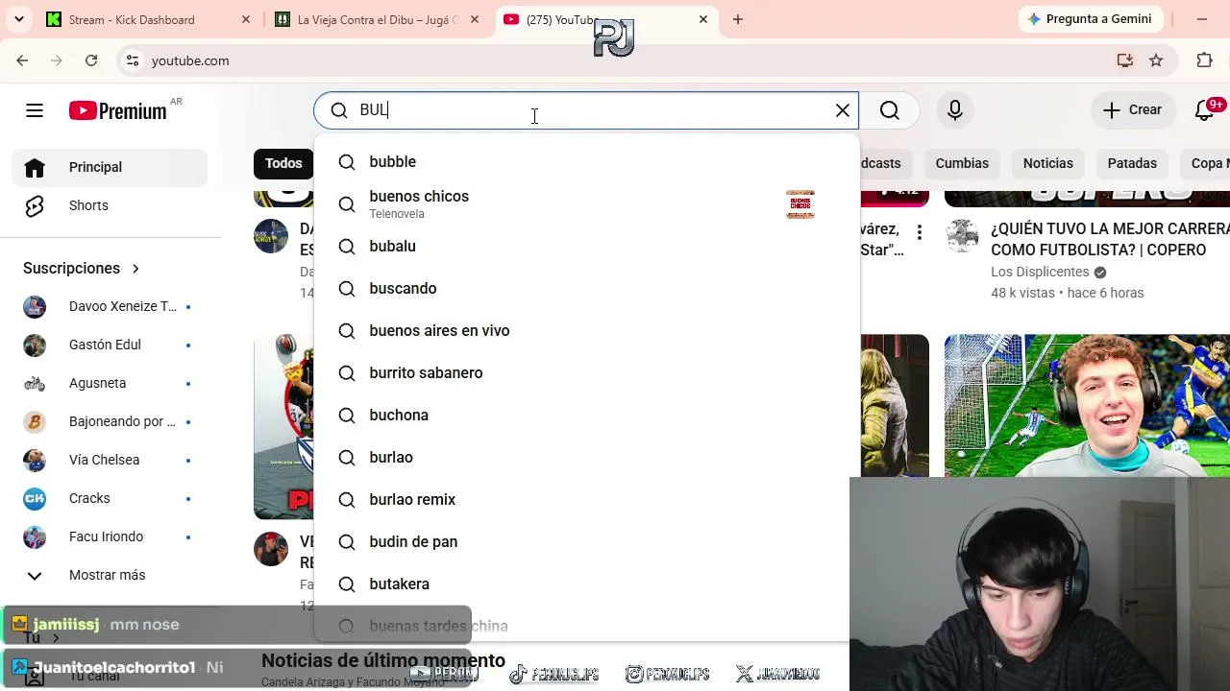The image size is (1230, 691).
Task: Open Principal in the sidebar
Action: click(x=110, y=167)
